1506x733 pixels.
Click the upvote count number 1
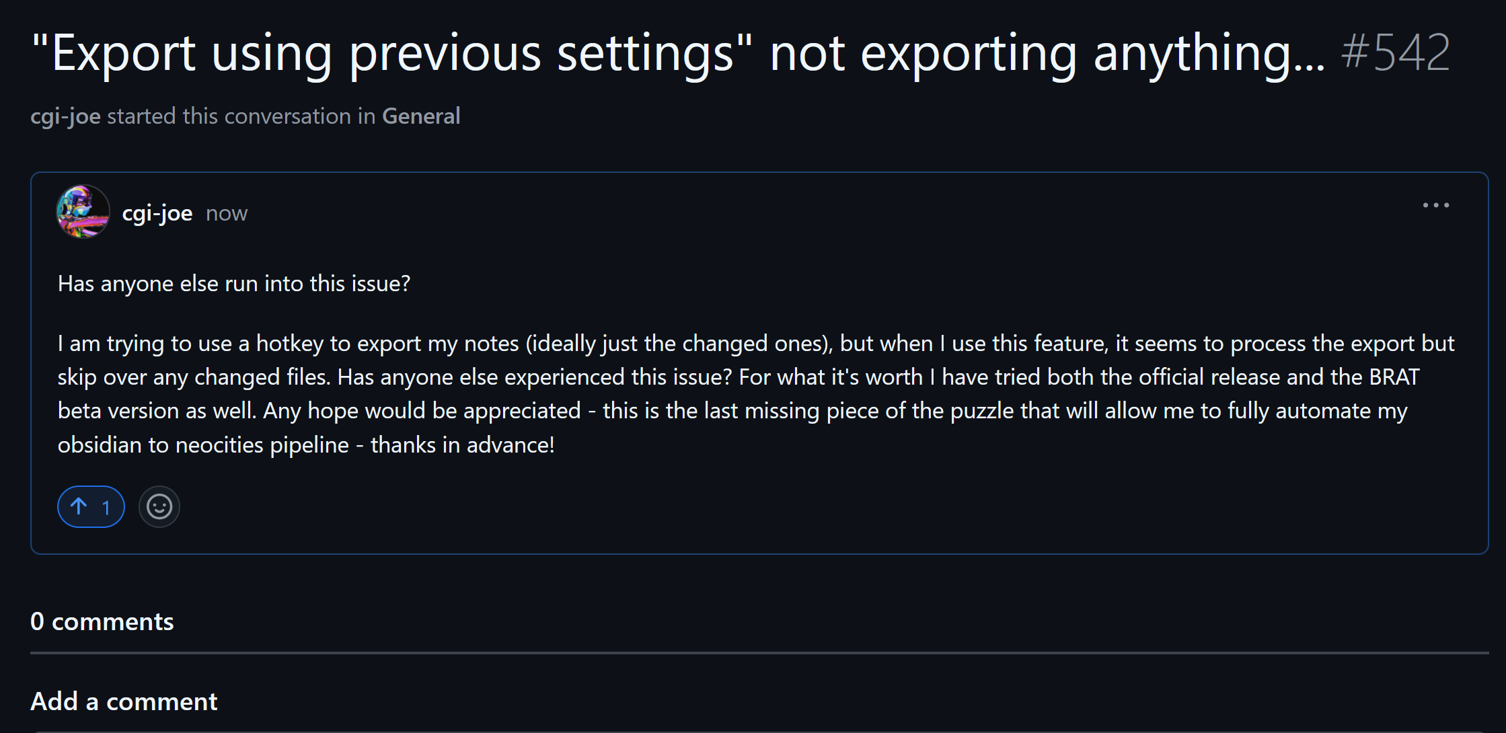point(106,508)
